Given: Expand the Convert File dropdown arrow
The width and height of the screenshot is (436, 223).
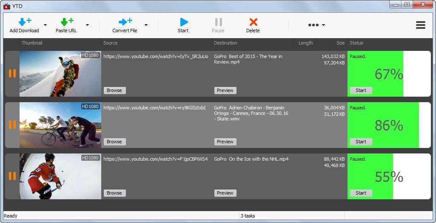Looking at the screenshot, I should (x=146, y=25).
